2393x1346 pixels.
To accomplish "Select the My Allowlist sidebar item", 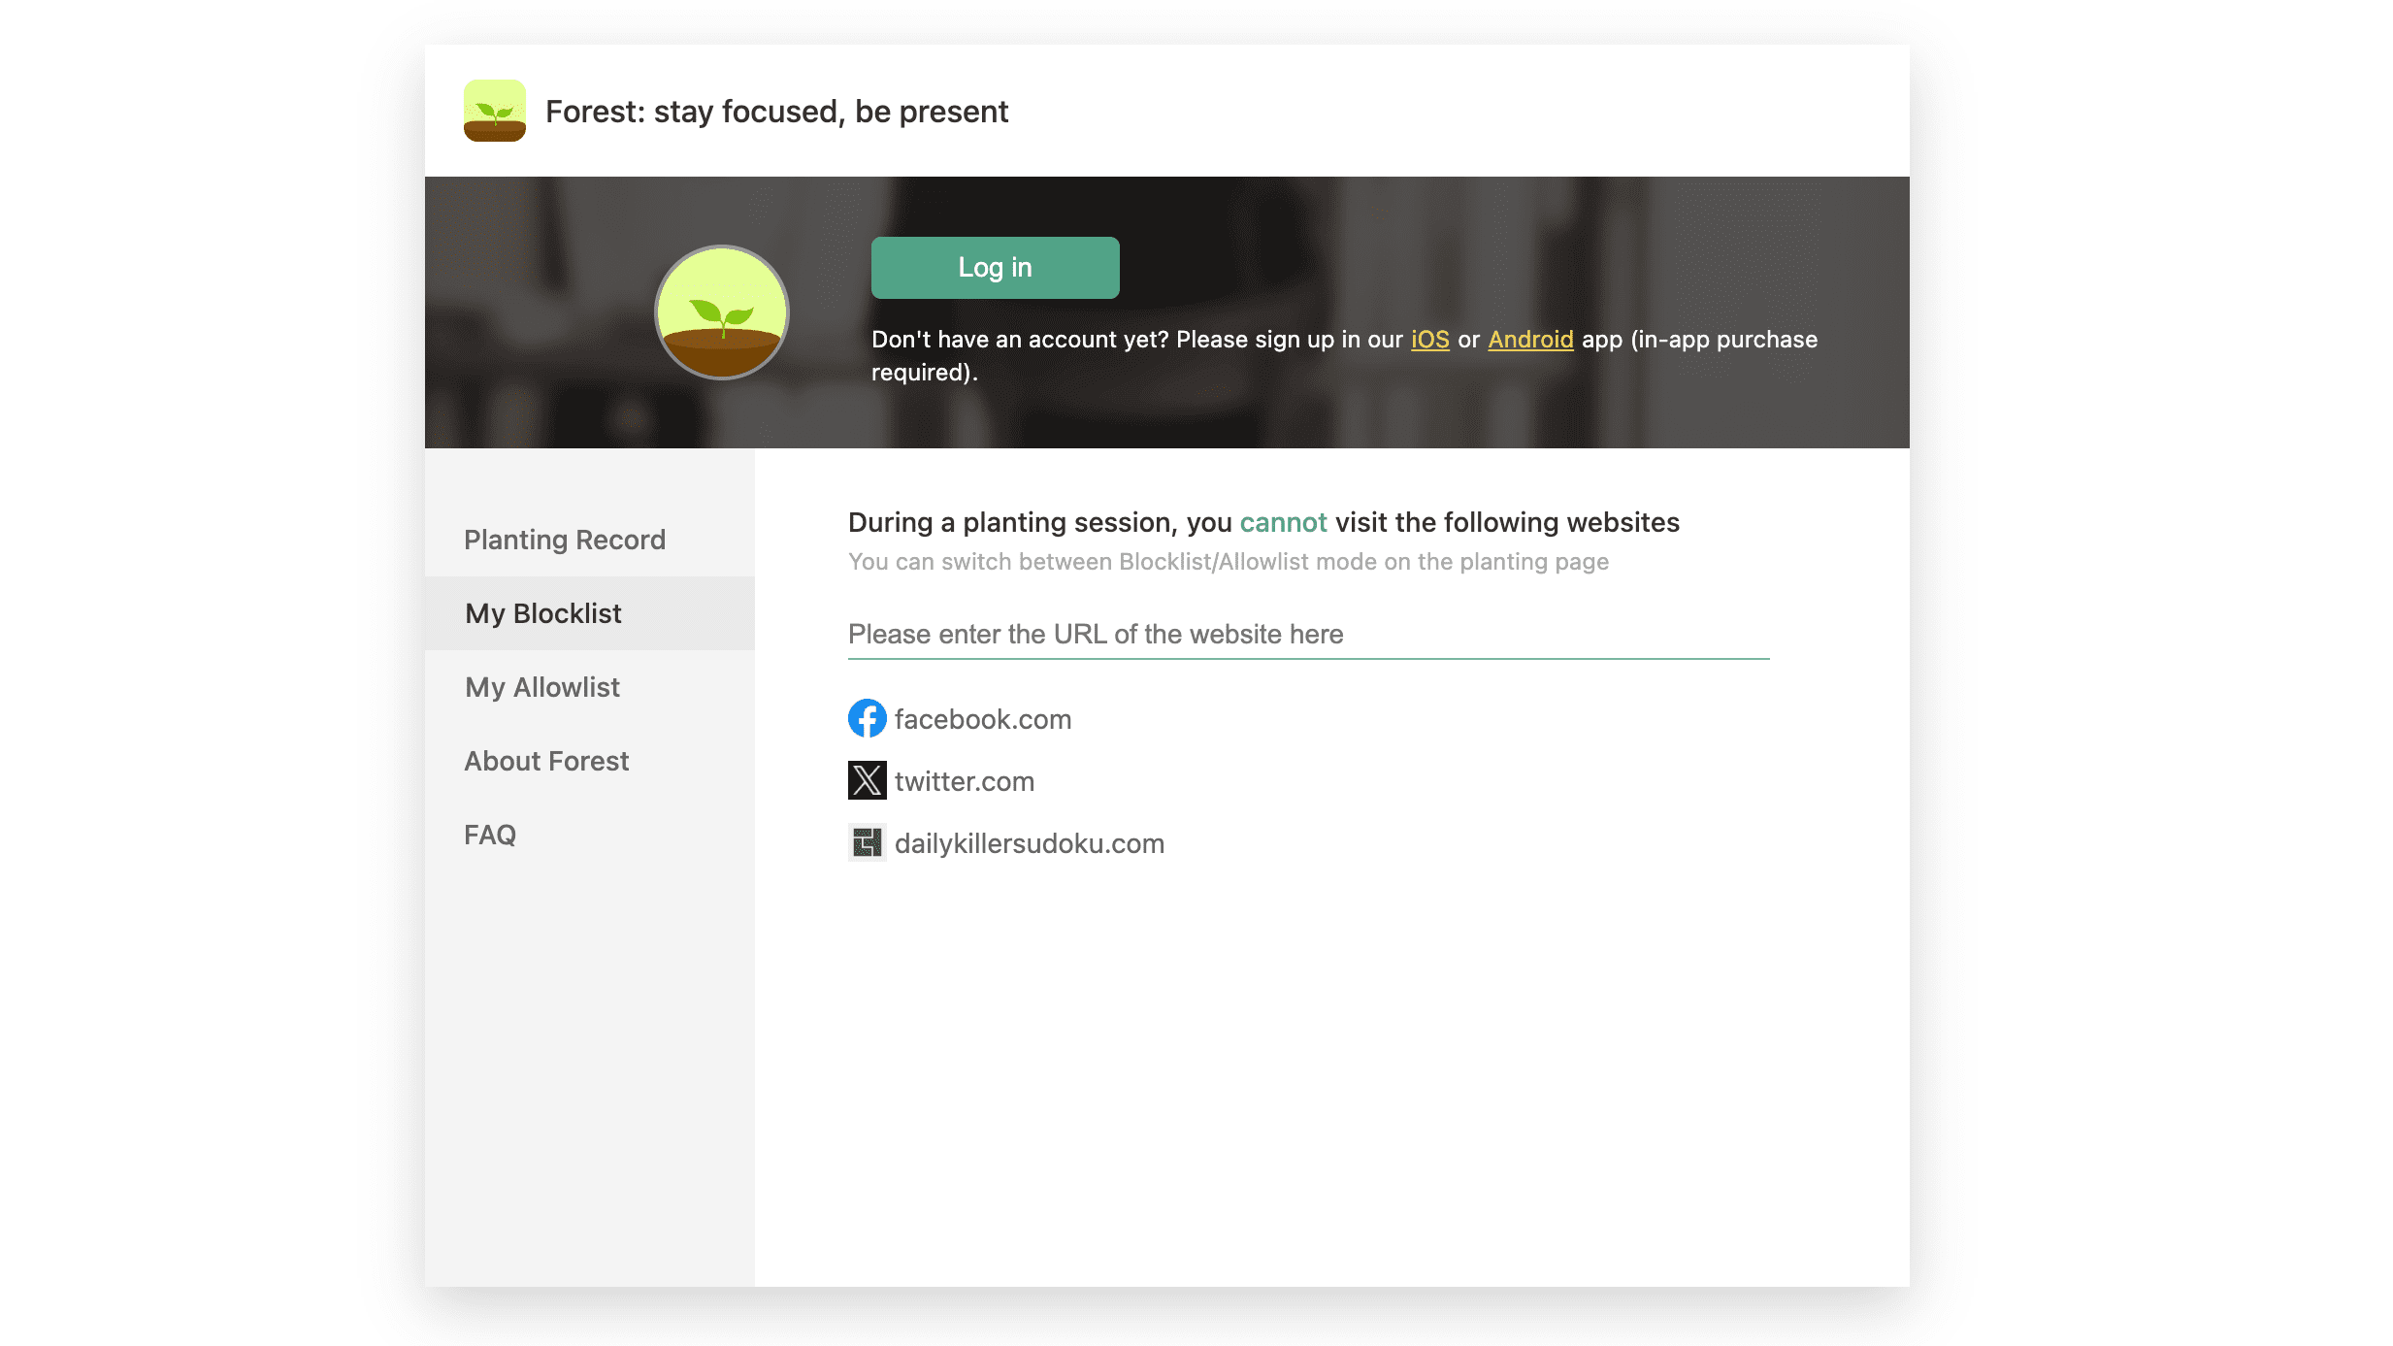I will (x=541, y=687).
